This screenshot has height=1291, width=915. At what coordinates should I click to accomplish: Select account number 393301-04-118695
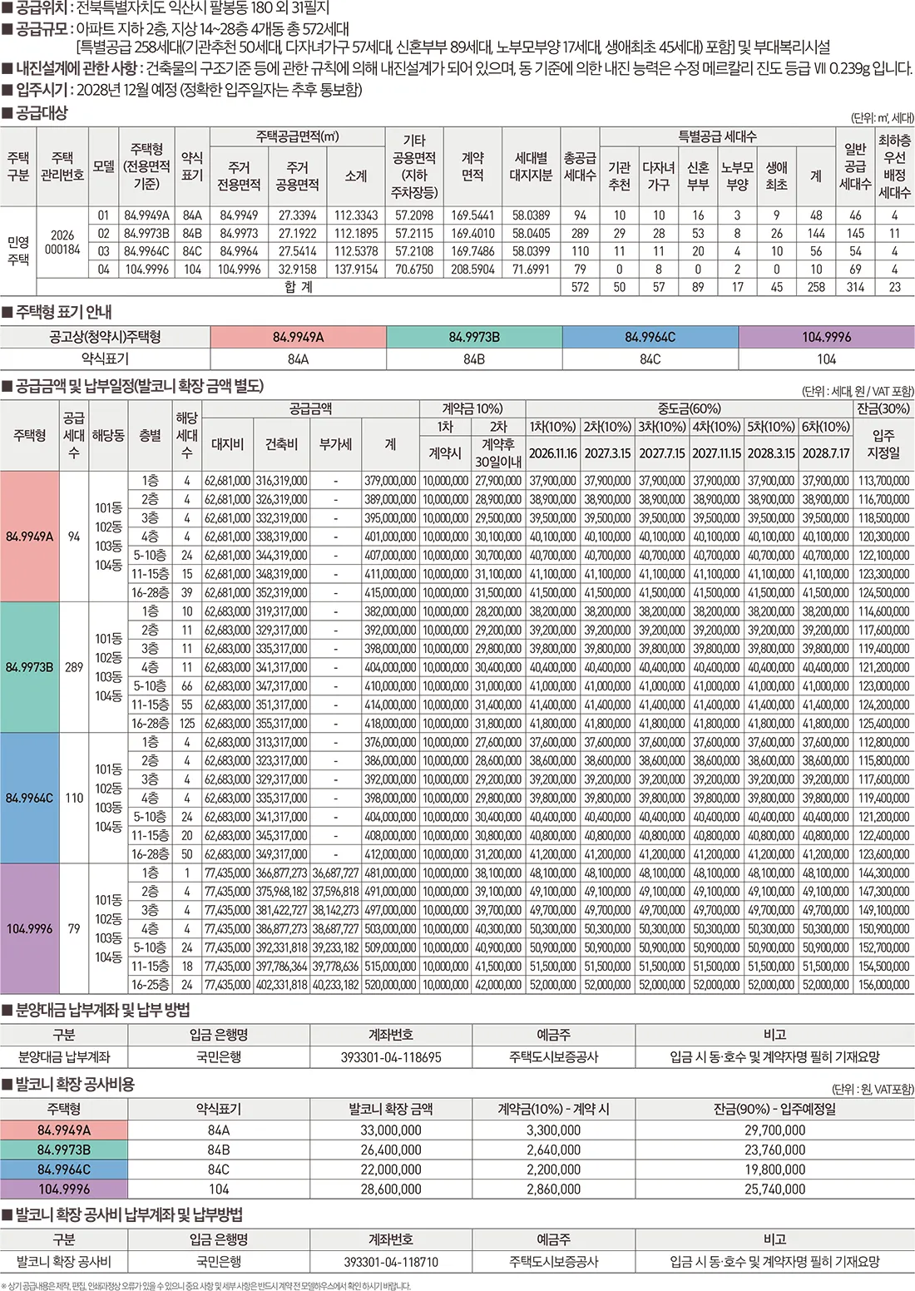pos(391,1057)
